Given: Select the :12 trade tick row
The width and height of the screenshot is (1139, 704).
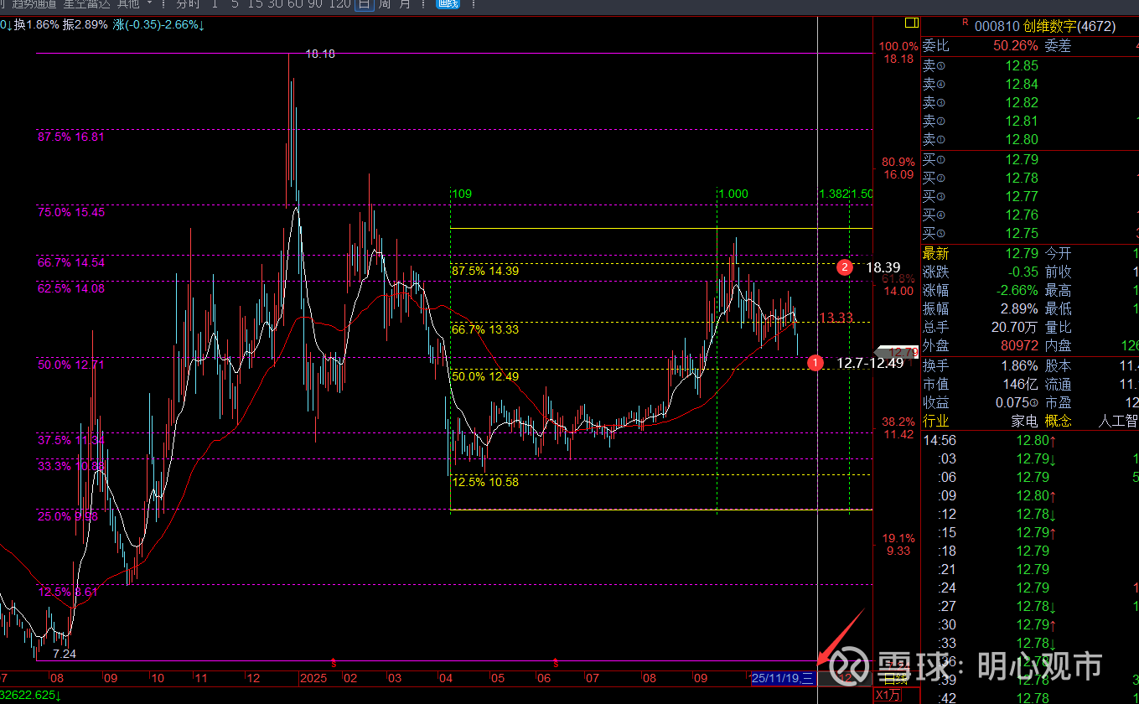Looking at the screenshot, I should click(x=1029, y=514).
